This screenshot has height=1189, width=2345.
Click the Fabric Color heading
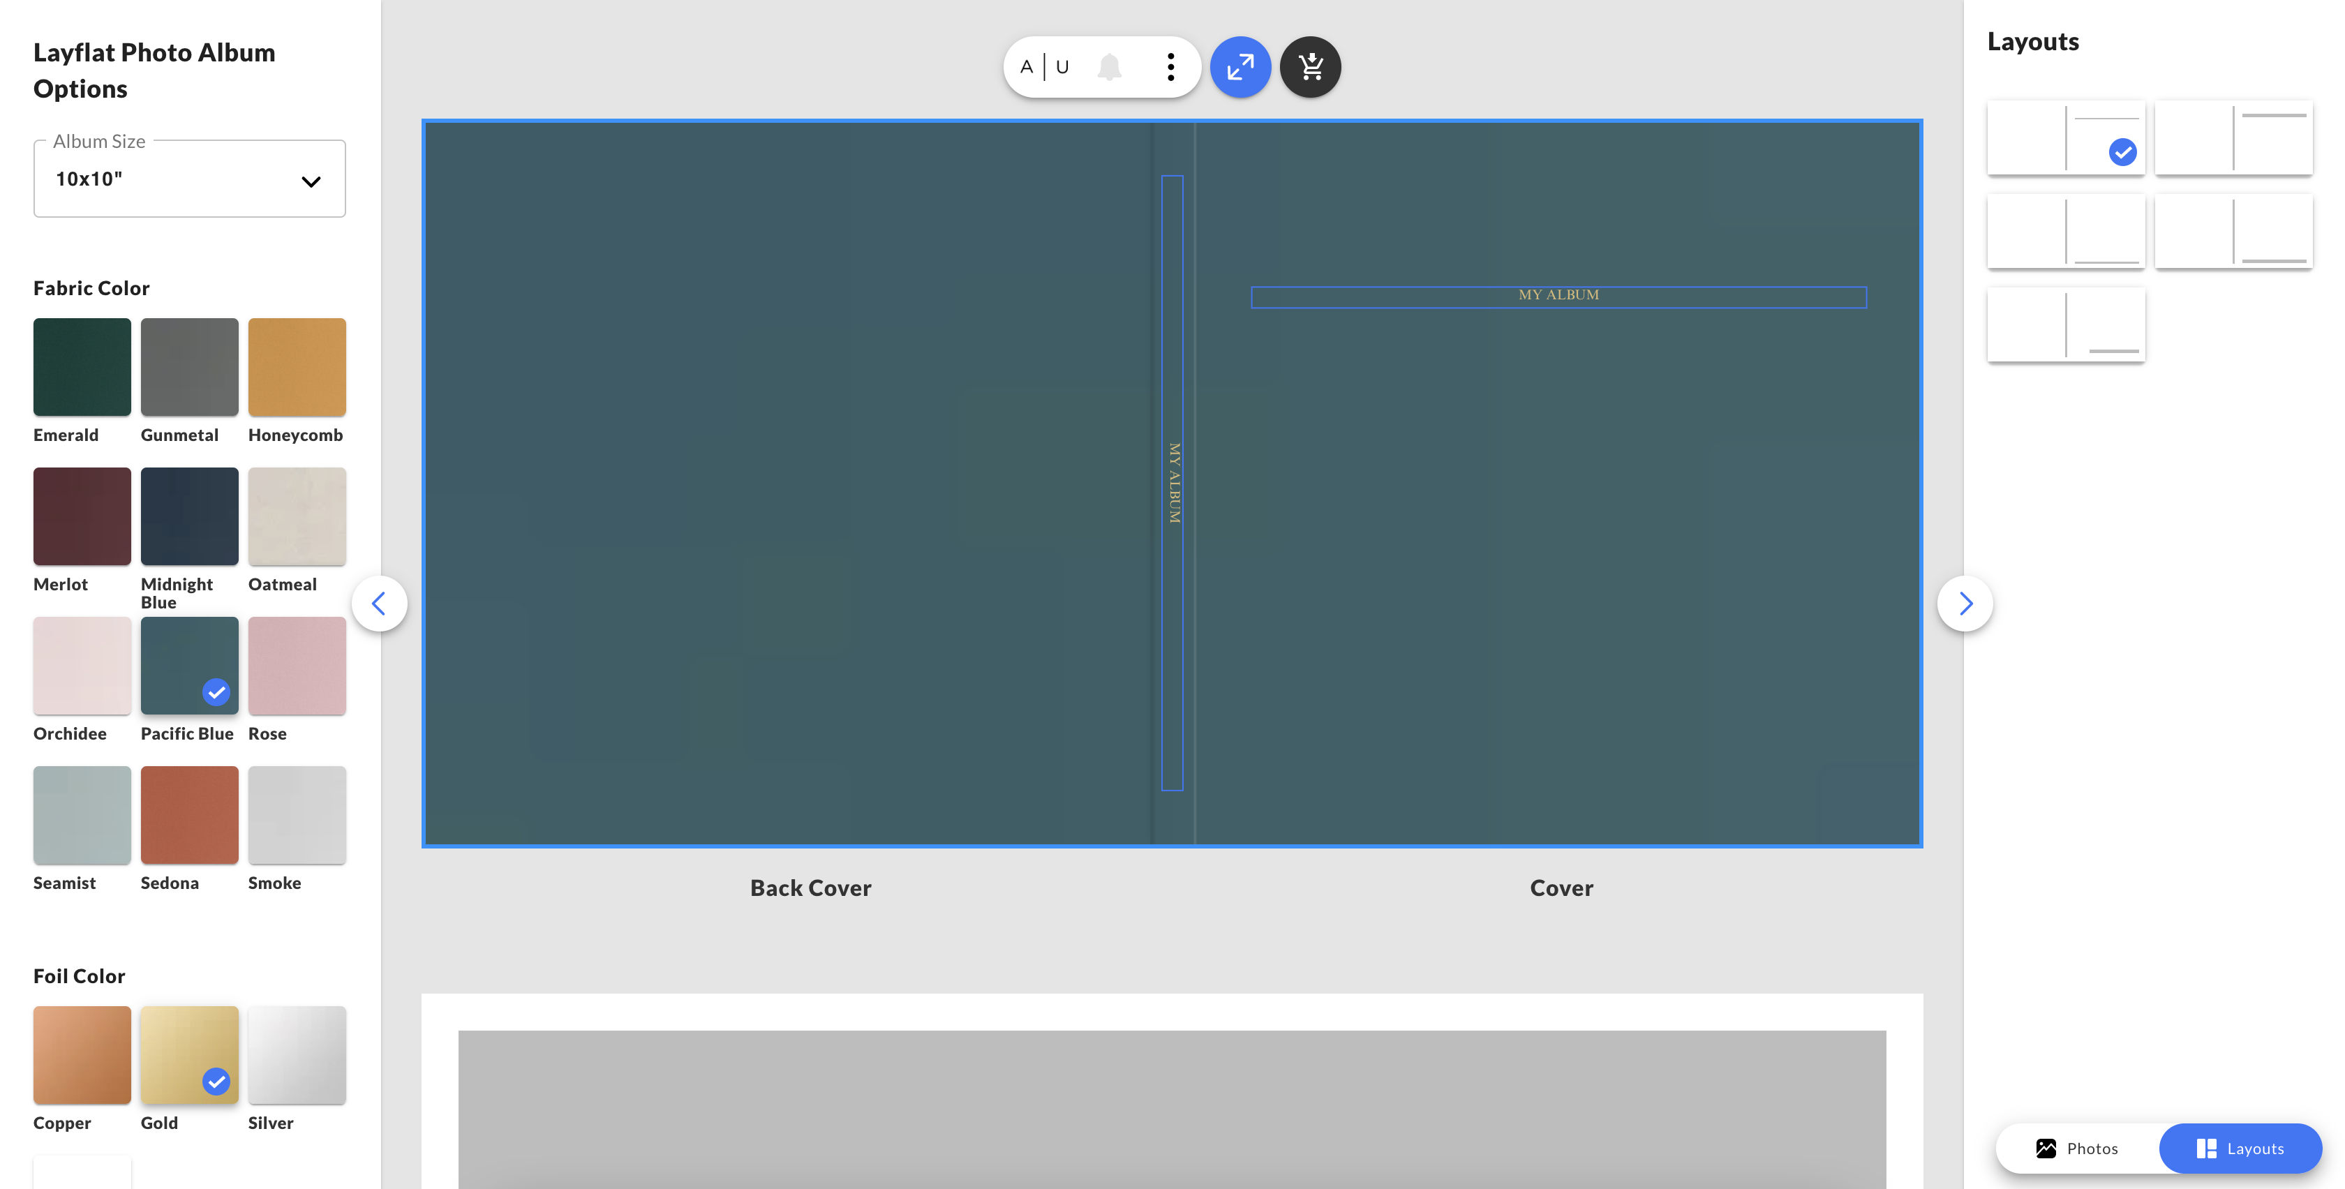coord(91,287)
